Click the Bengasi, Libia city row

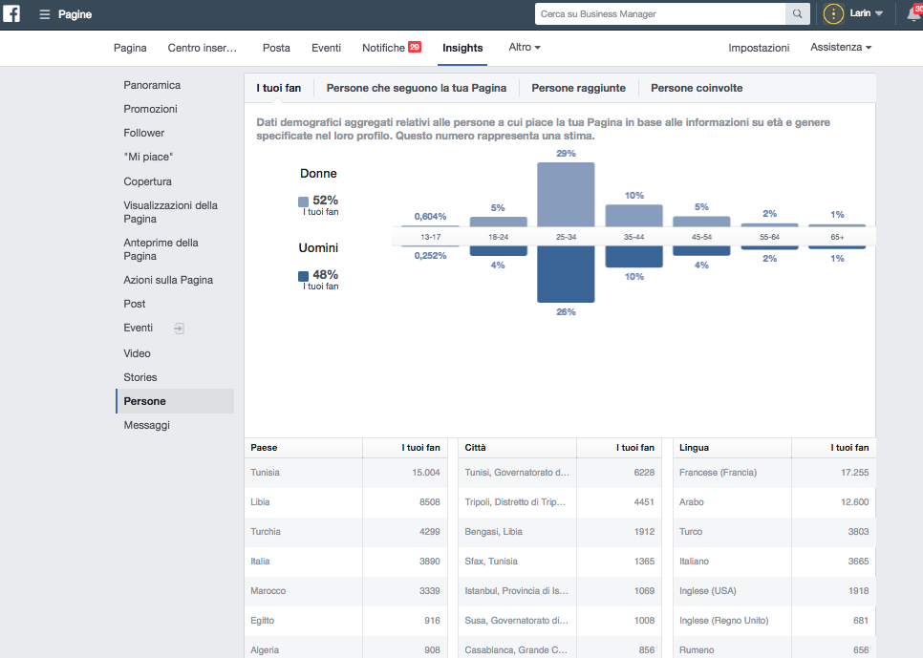click(x=560, y=531)
